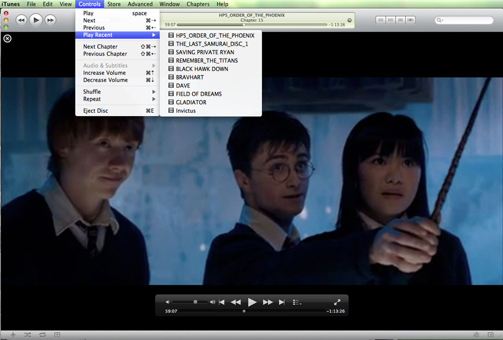Open the Store menu
Image resolution: width=503 pixels, height=340 pixels.
(x=114, y=4)
